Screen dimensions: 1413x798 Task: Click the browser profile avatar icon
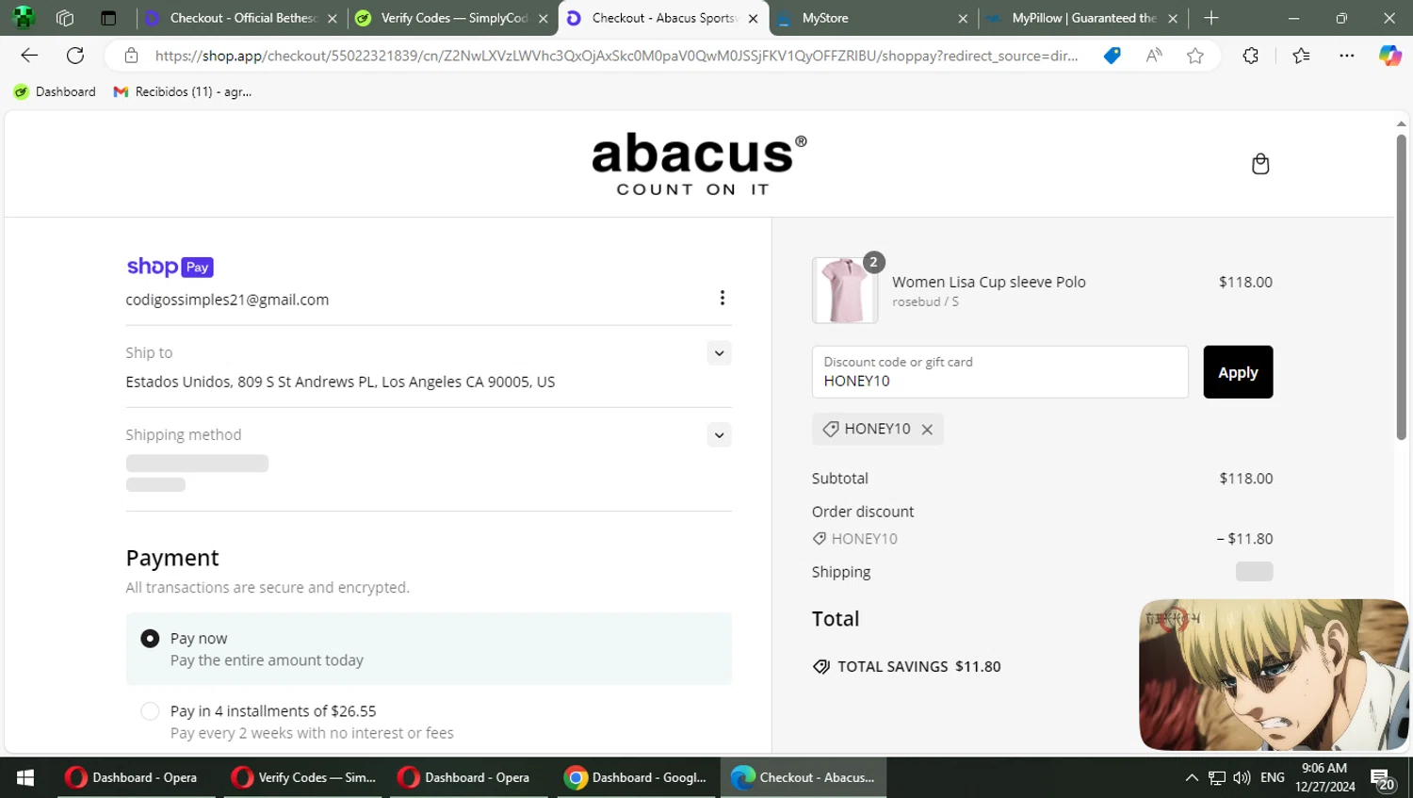[24, 18]
